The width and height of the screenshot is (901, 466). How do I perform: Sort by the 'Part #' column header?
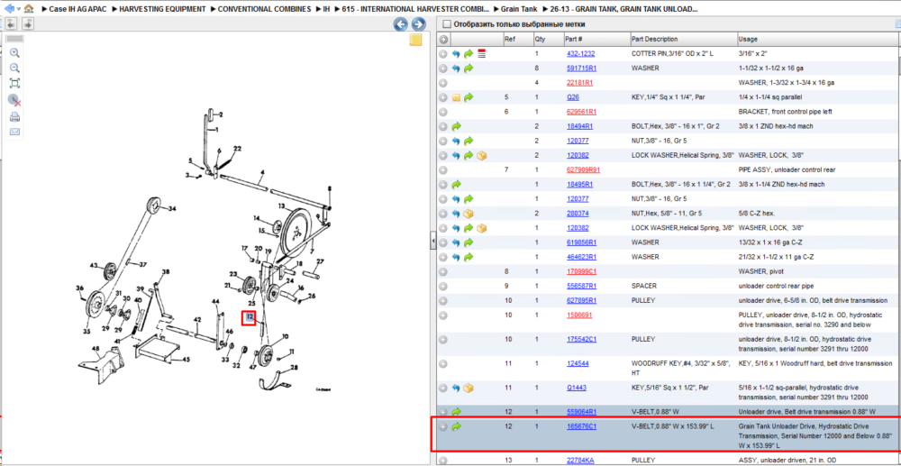pyautogui.click(x=574, y=39)
